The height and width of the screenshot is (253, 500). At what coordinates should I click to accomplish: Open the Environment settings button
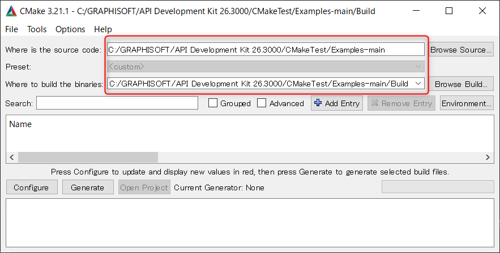point(467,103)
